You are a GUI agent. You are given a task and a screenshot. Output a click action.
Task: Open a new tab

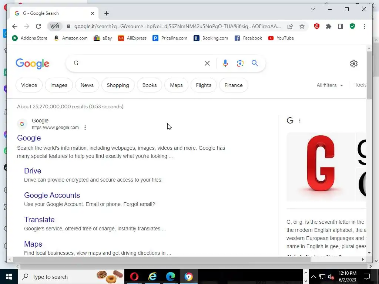tap(107, 13)
